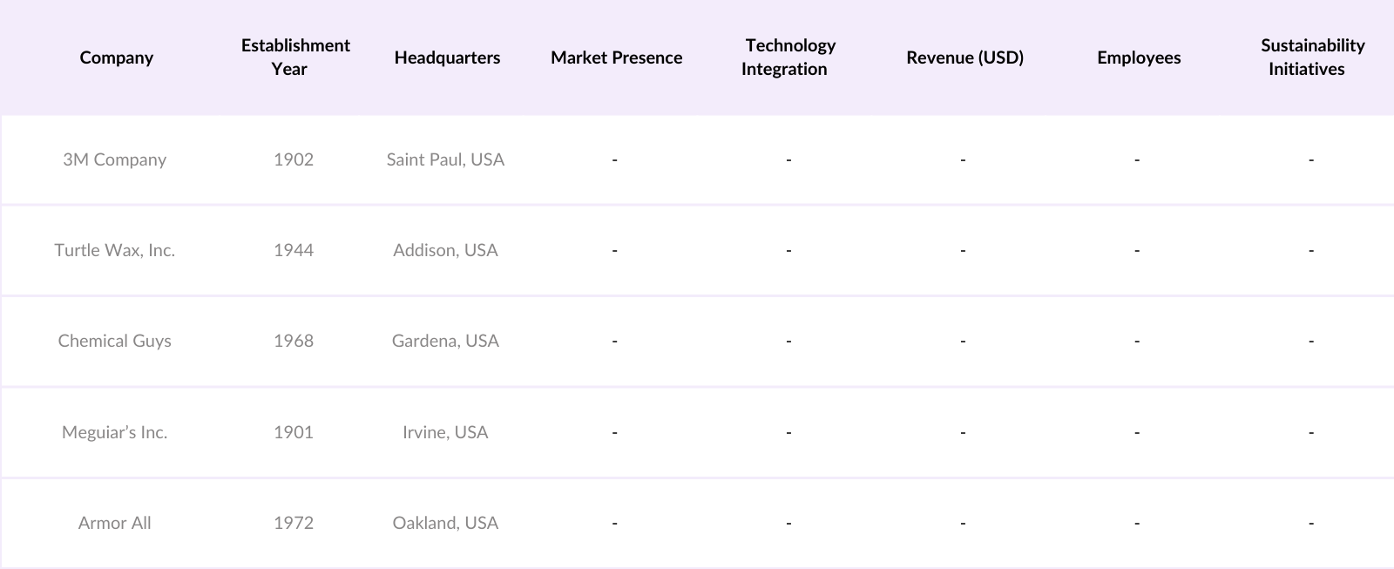1394x569 pixels.
Task: Select the Employees column header
Action: pos(1139,58)
